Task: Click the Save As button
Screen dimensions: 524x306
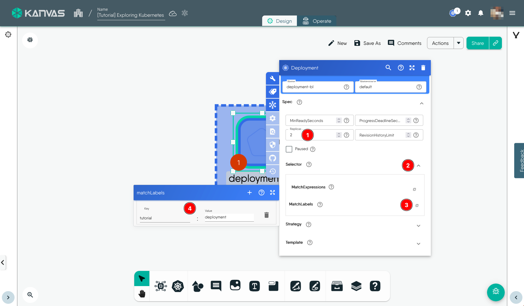Action: 367,43
